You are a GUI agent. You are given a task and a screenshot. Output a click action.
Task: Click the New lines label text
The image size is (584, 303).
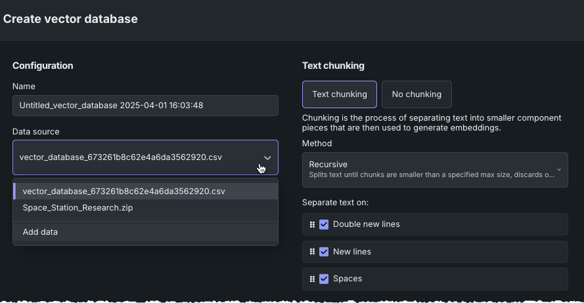pos(351,252)
